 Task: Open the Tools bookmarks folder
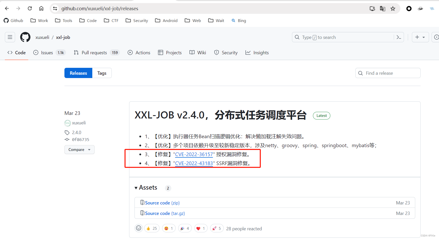(x=64, y=20)
